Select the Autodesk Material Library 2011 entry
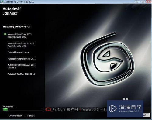 pos(22,59)
